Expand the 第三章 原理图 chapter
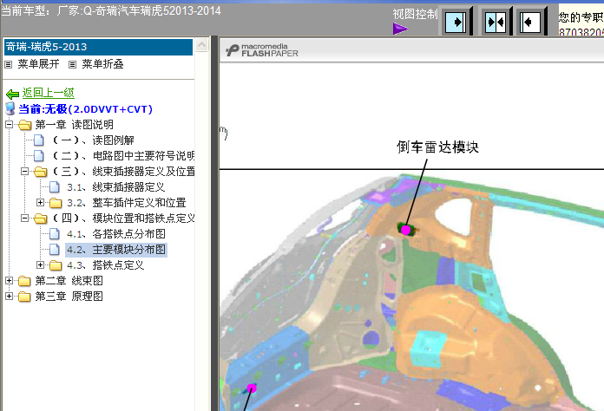Screen dimensions: 604x411 (x=9, y=297)
